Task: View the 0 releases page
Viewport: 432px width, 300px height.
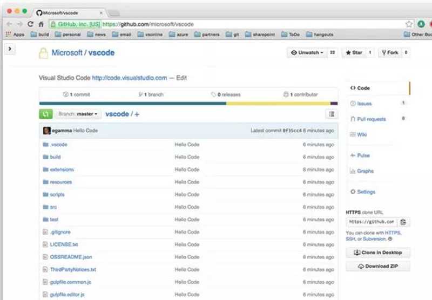Action: coord(226,94)
